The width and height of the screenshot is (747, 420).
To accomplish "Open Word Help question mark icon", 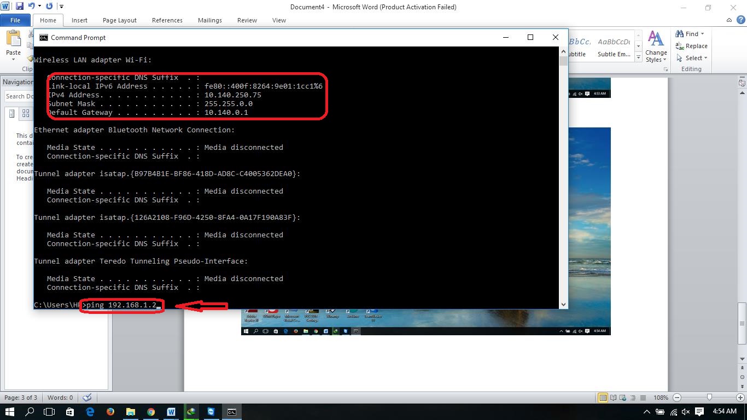I will (740, 20).
